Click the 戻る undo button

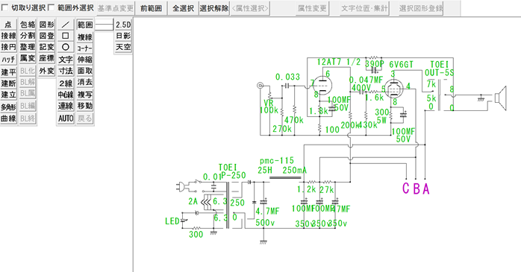pos(85,118)
